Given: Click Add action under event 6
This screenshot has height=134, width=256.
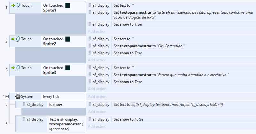Looking at the screenshot, I should pos(97,126).
